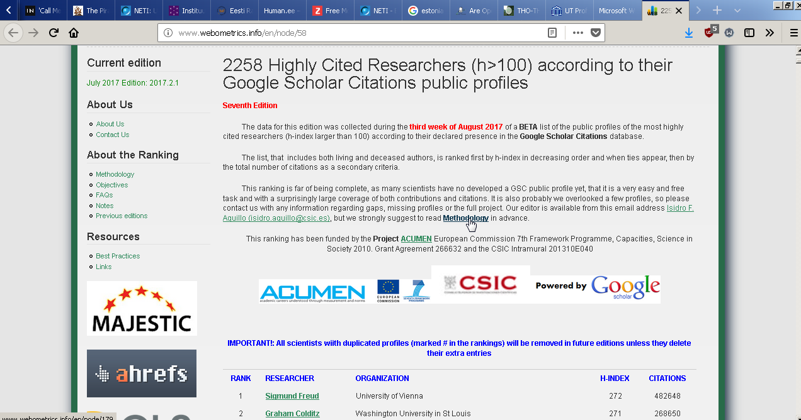Open the Objectives sidebar link

coord(111,185)
